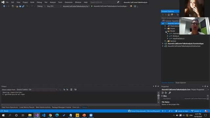The width and height of the screenshot is (210, 118).
Task: Click the azure-ai-repo status bar item
Action: [x=182, y=111]
